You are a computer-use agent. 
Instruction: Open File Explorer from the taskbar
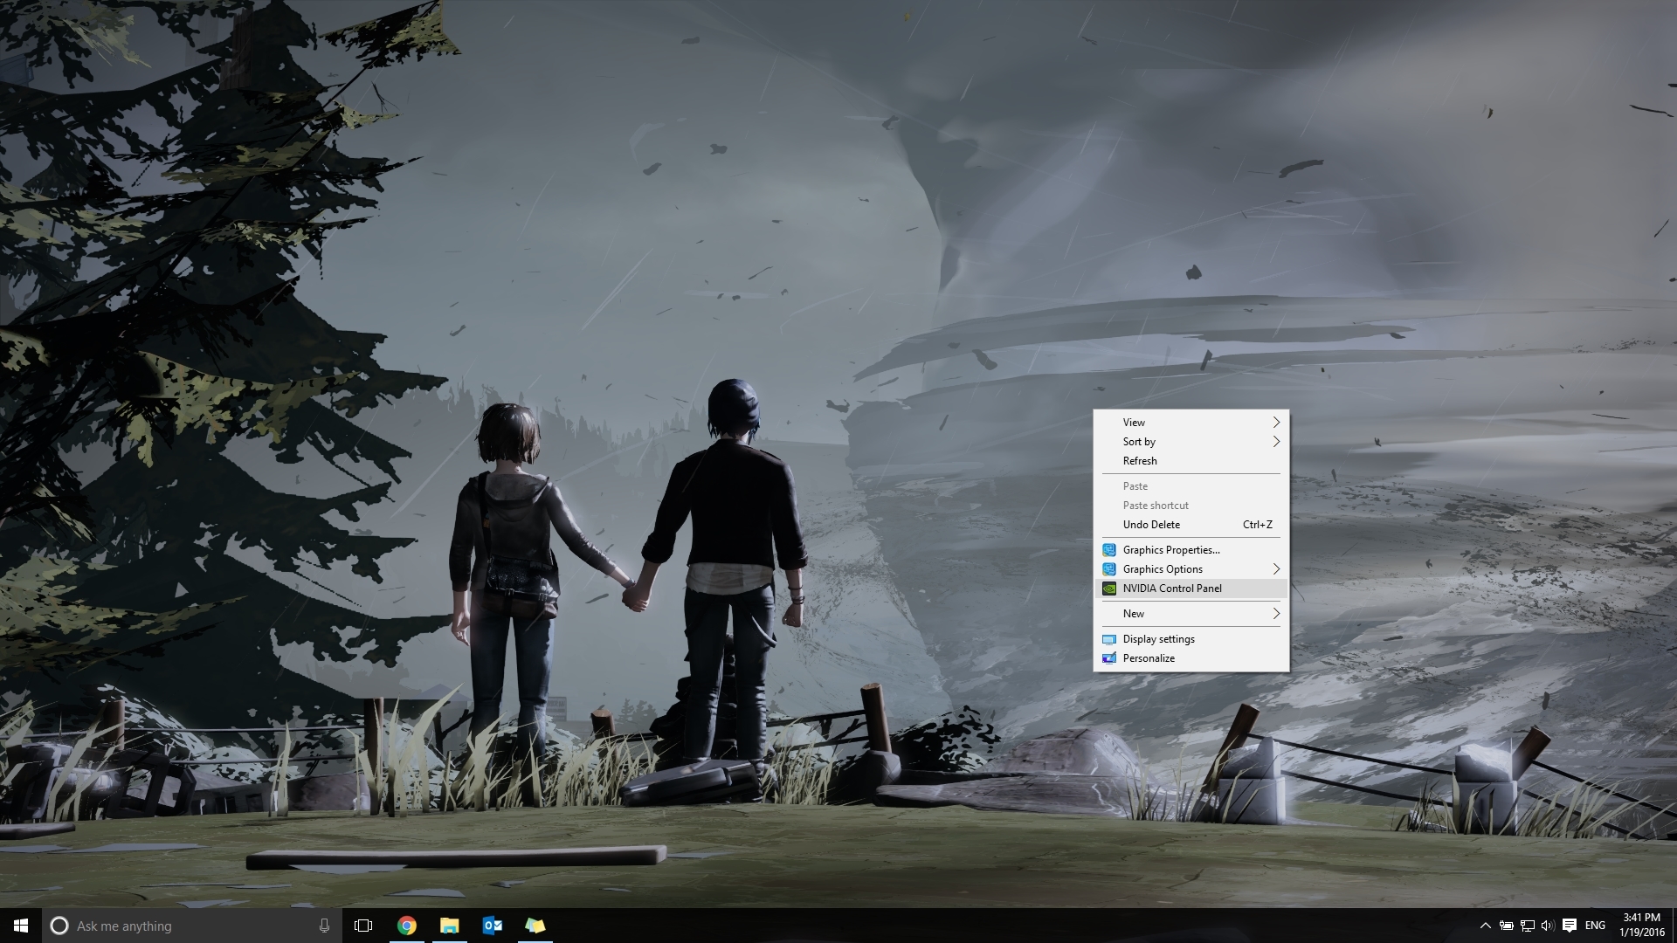click(451, 926)
